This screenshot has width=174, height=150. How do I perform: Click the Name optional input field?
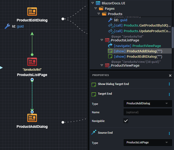(x=148, y=112)
